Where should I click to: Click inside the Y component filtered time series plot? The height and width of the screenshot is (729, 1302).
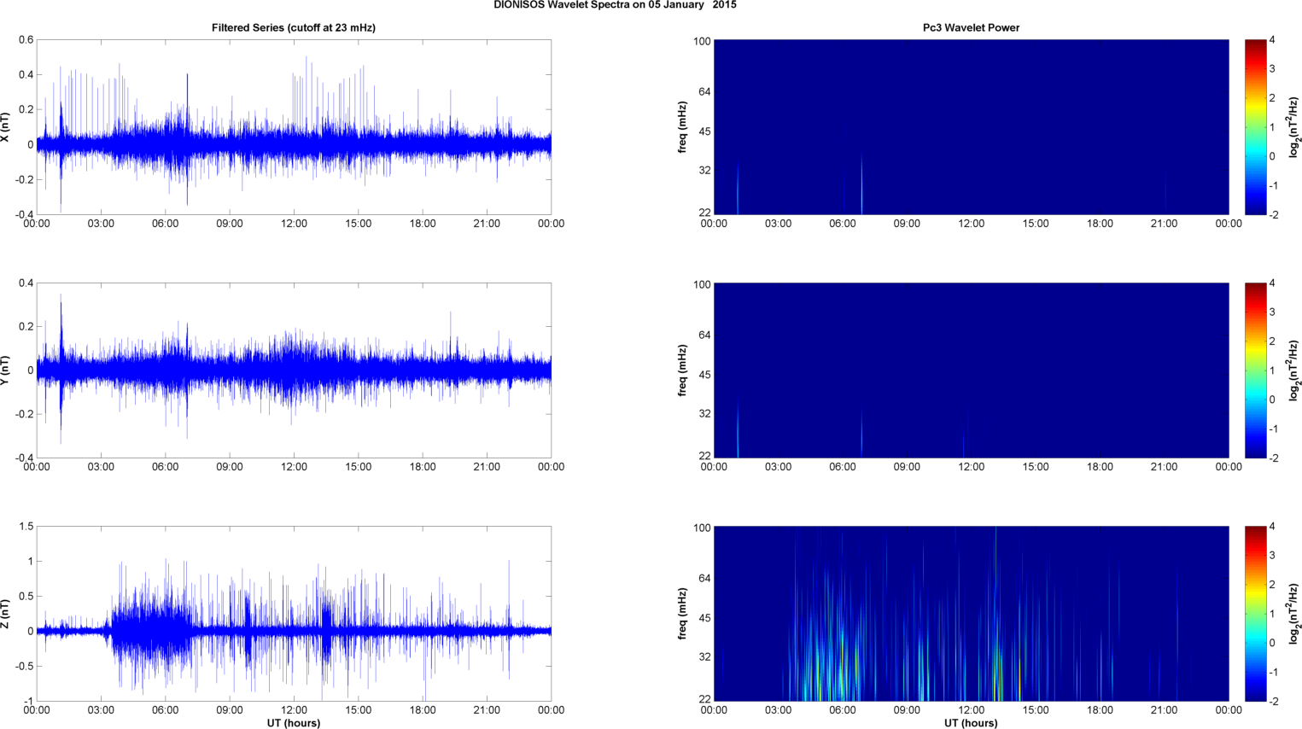[294, 370]
